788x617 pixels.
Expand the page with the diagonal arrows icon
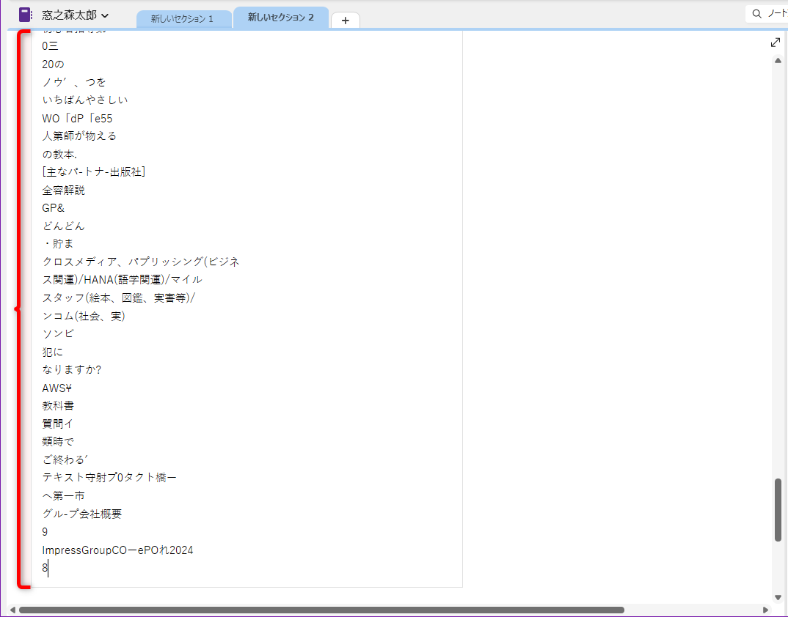775,42
